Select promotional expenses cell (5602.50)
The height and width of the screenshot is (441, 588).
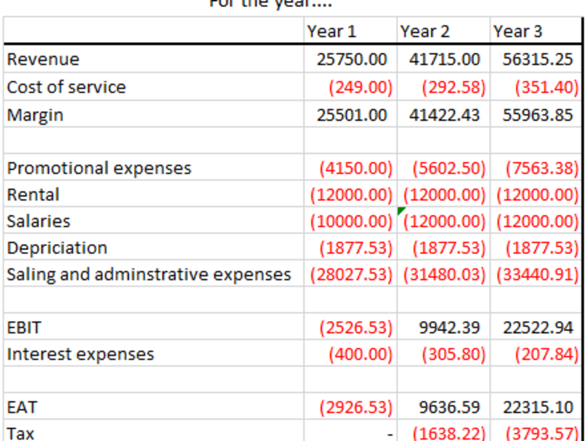click(443, 167)
